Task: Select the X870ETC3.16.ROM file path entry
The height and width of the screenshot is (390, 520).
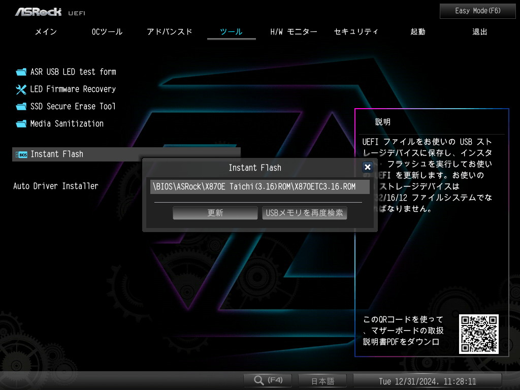Action: click(259, 187)
